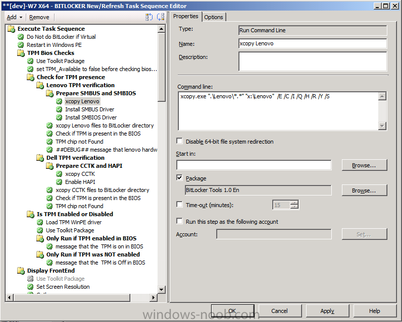The width and height of the screenshot is (402, 322).
Task: Select message that the TPM is Off in BIOS
Action: [100, 263]
